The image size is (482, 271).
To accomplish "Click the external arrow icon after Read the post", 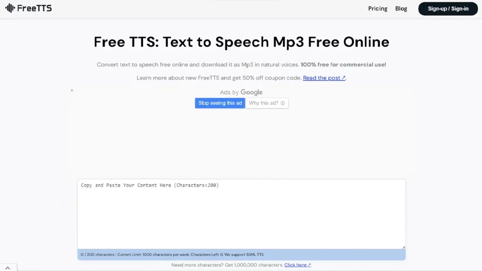I will (344, 78).
